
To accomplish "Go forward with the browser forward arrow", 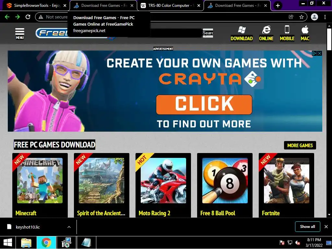I will 18,17.
